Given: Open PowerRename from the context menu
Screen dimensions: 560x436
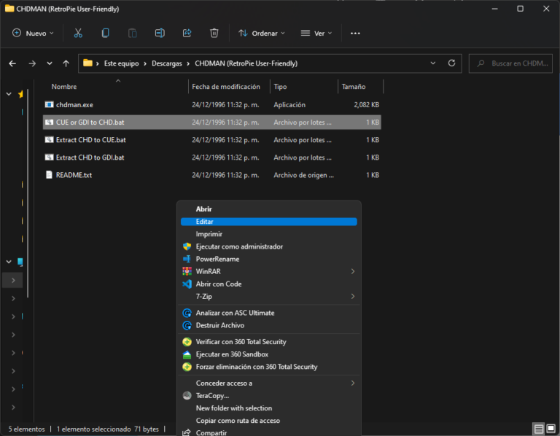Looking at the screenshot, I should coord(217,259).
